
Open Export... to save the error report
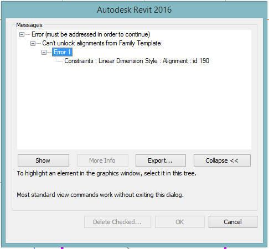pos(161,160)
